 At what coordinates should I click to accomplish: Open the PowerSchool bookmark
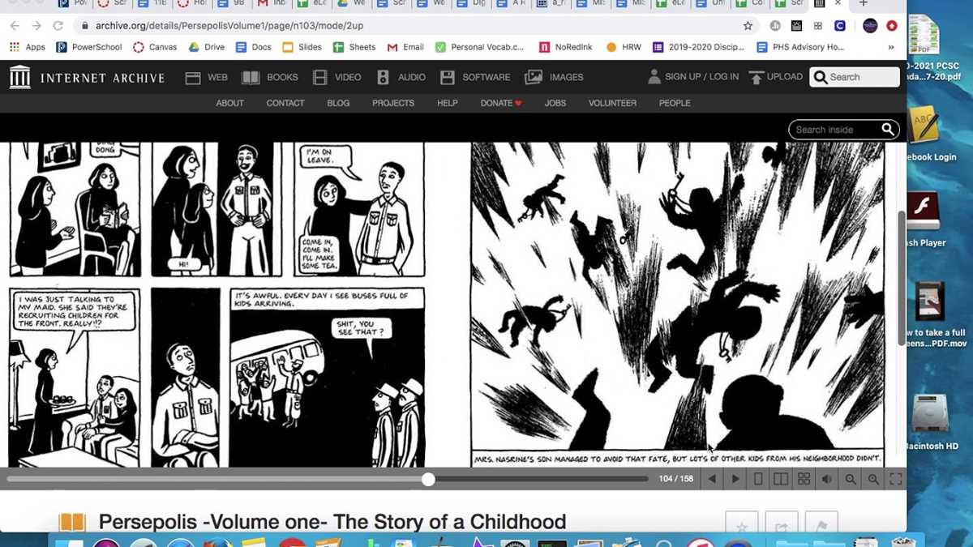pyautogui.click(x=88, y=47)
